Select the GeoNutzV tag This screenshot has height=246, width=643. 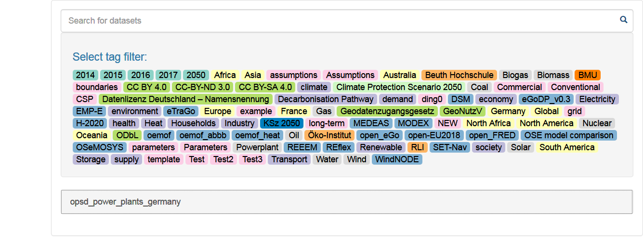(x=463, y=111)
